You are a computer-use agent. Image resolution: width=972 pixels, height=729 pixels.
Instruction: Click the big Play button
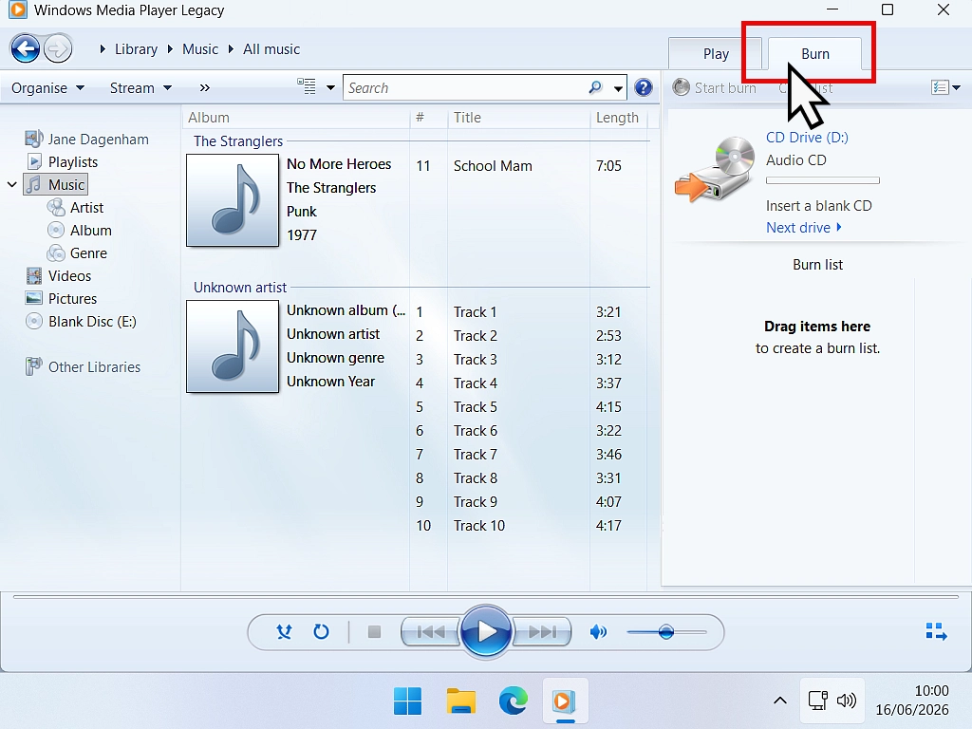(x=486, y=631)
